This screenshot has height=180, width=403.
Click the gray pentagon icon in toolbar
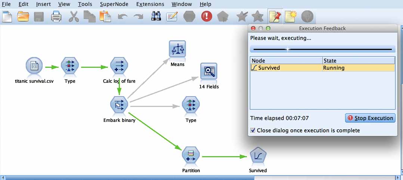pos(223,17)
